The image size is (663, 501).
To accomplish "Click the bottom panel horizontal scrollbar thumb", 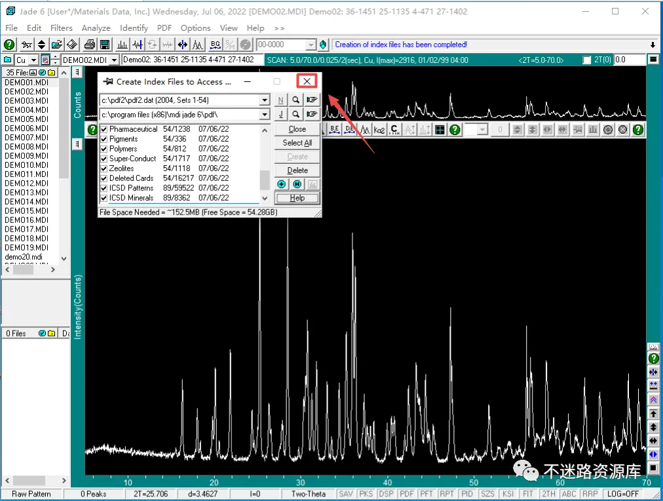I will click(28, 481).
